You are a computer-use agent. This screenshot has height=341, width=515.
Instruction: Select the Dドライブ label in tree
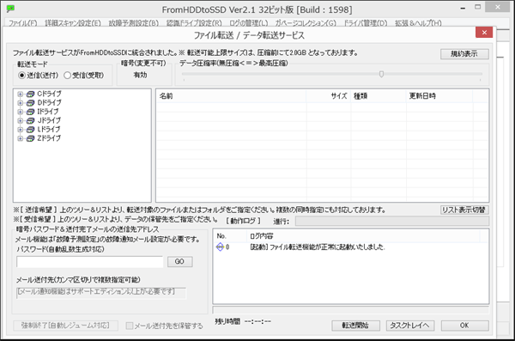point(49,103)
